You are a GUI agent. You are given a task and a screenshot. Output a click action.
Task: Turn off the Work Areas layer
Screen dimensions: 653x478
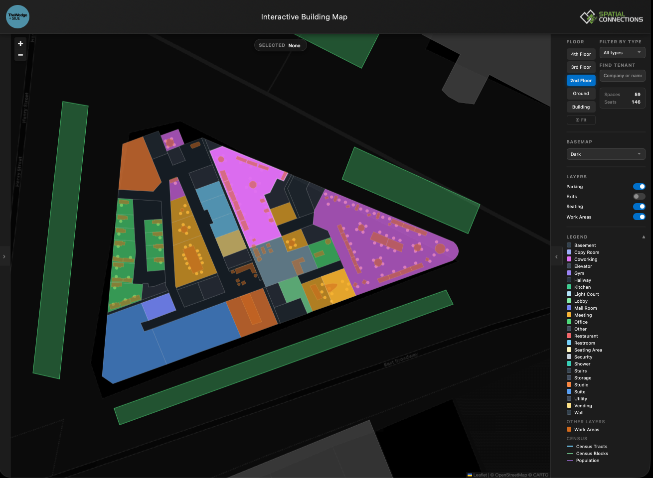pos(639,217)
